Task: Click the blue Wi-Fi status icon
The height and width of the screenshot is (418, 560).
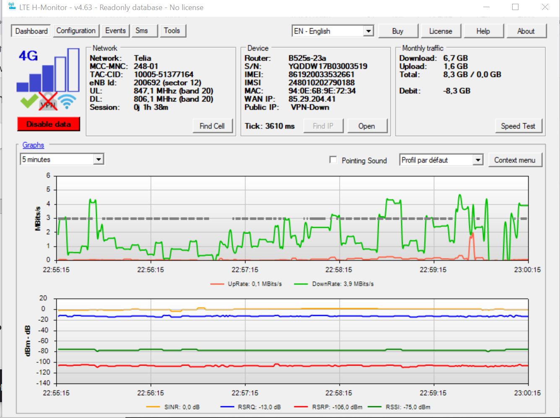Action: pyautogui.click(x=67, y=101)
